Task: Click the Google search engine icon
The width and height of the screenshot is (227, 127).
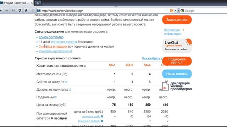Action: (182, 11)
